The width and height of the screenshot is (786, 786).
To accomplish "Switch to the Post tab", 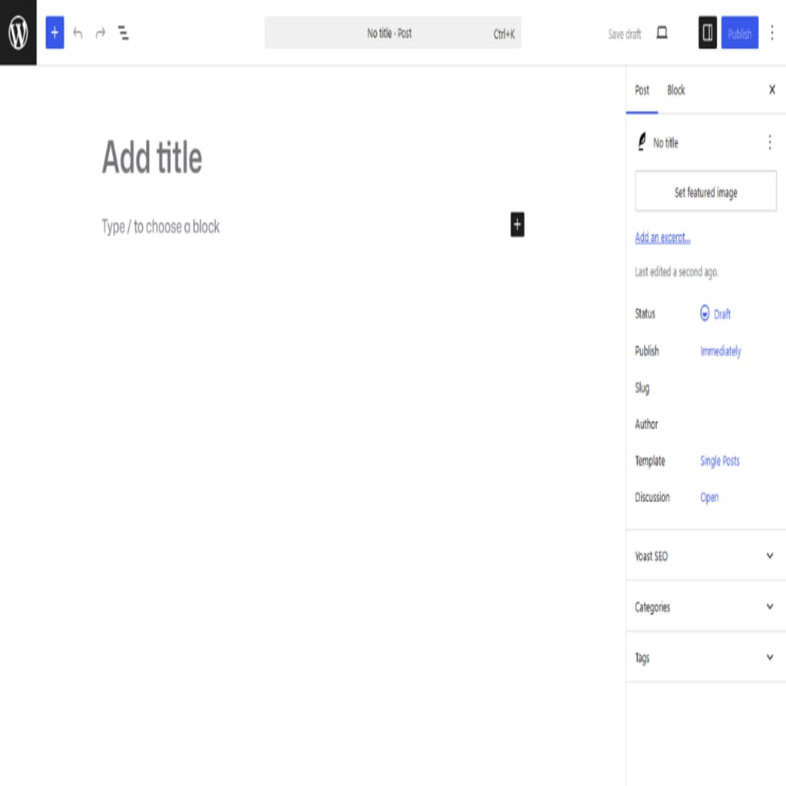I will (642, 91).
